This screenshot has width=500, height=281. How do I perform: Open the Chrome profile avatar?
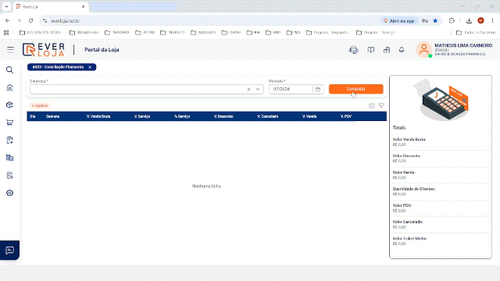[480, 21]
